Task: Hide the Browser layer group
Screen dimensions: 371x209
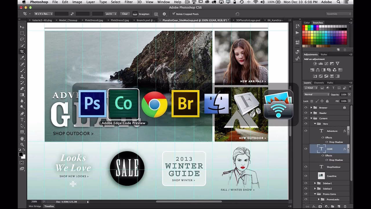Action: point(305,107)
